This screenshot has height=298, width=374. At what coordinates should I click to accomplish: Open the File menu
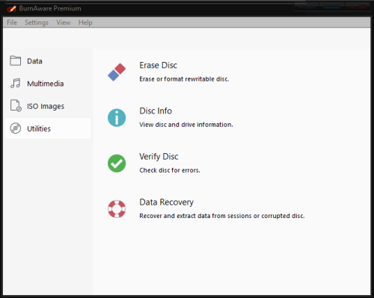[x=12, y=22]
